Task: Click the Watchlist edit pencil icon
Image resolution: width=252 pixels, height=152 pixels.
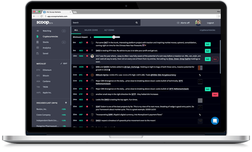Action: coord(61,64)
